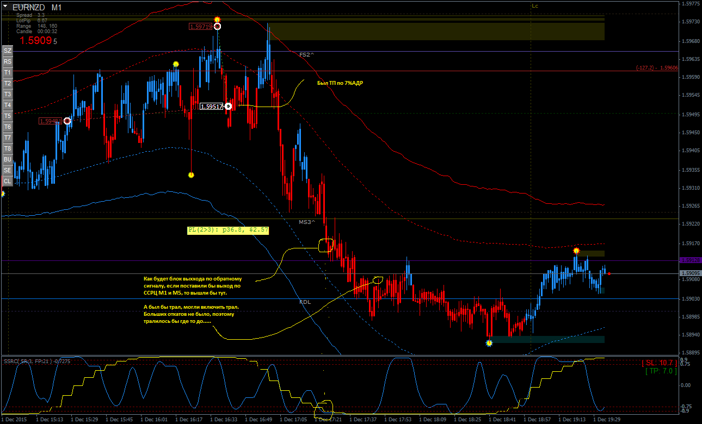Click the MS3^ level label
The height and width of the screenshot is (424, 702).
click(x=307, y=222)
